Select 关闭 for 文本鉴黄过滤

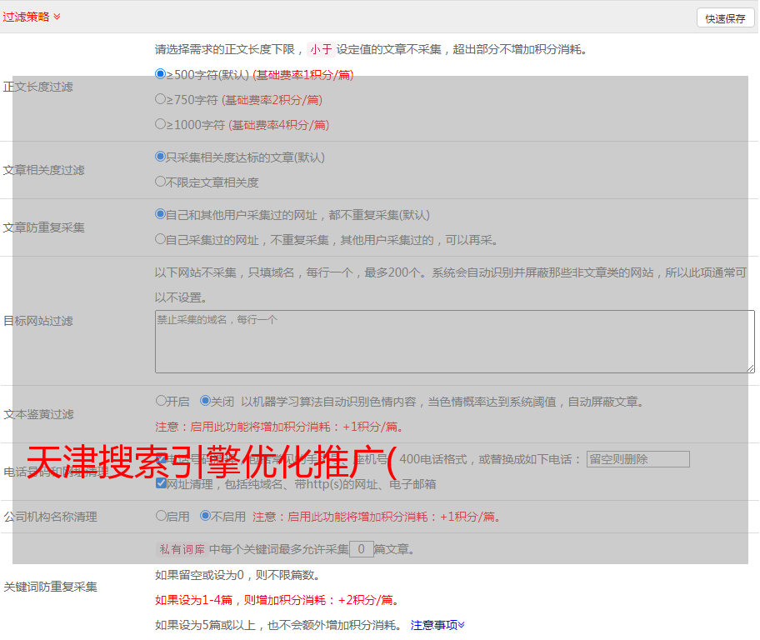(205, 401)
